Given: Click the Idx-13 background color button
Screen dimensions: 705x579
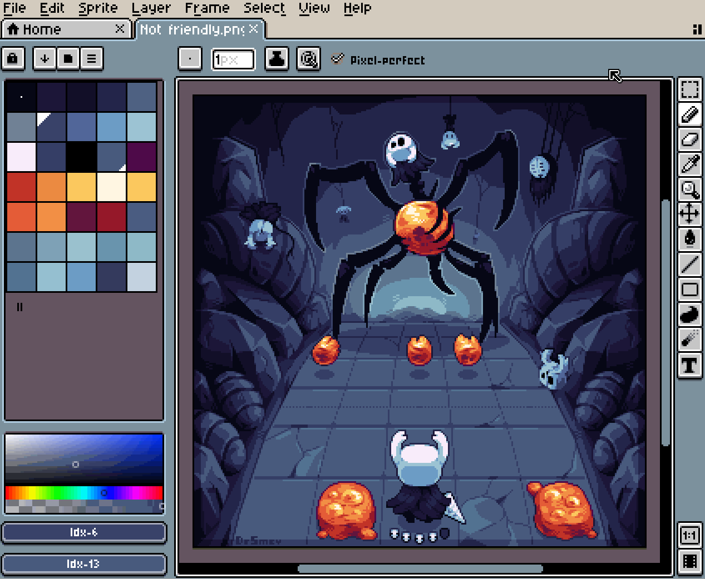Looking at the screenshot, I should point(83,563).
